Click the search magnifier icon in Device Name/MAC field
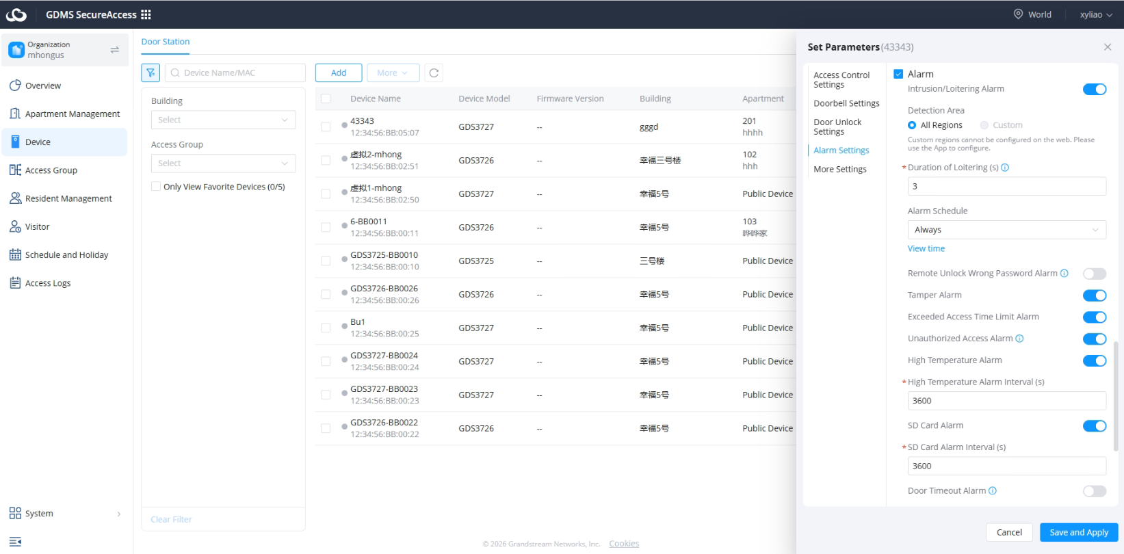The image size is (1124, 554). coord(175,72)
